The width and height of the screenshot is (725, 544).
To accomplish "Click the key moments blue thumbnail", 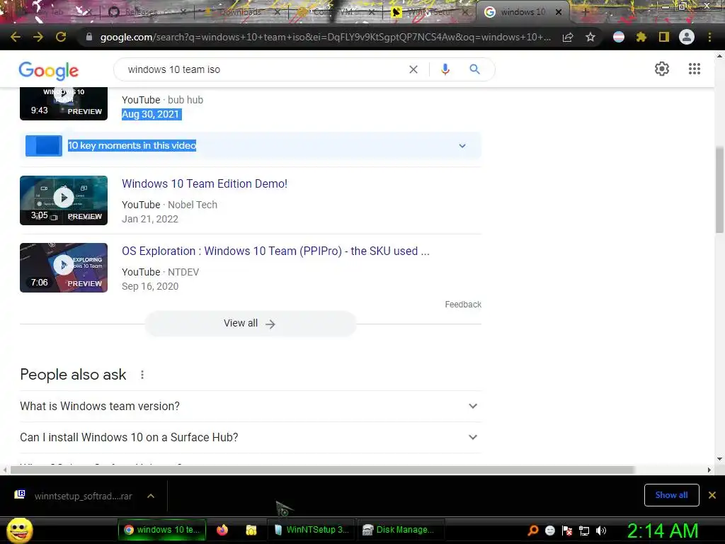I will coord(44,146).
